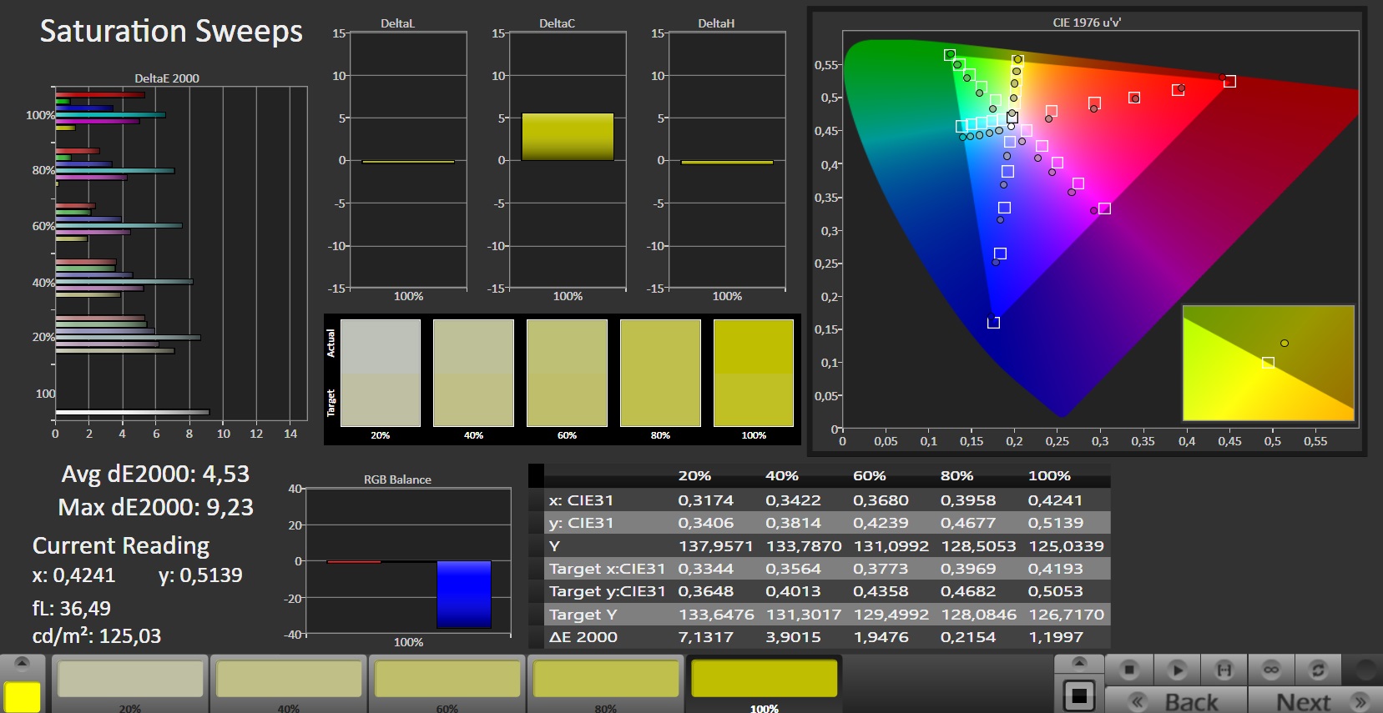Click the dark round status indicator
The image size is (1383, 713).
click(x=1365, y=670)
